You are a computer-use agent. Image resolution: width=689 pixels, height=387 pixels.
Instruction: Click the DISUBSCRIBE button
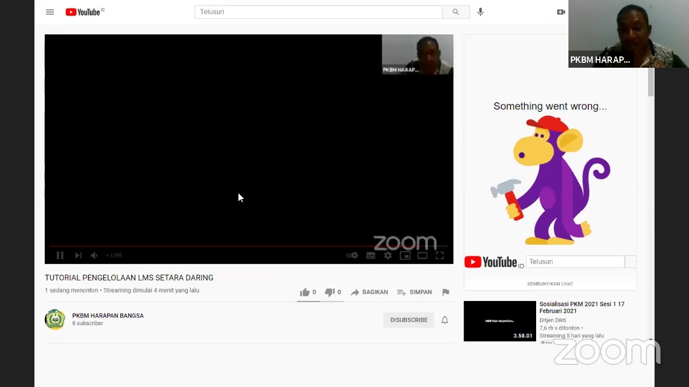pos(409,320)
